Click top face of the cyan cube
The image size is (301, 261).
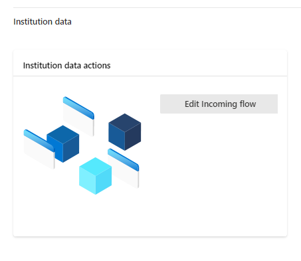(x=96, y=166)
